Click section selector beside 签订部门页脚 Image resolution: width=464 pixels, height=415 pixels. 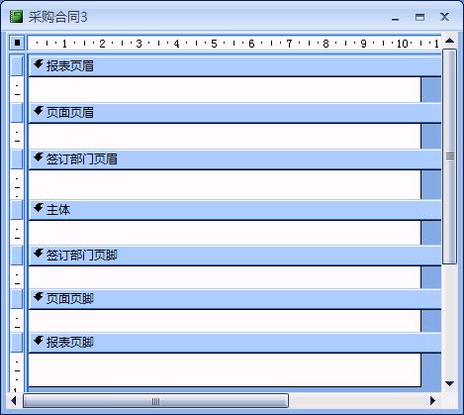point(17,256)
